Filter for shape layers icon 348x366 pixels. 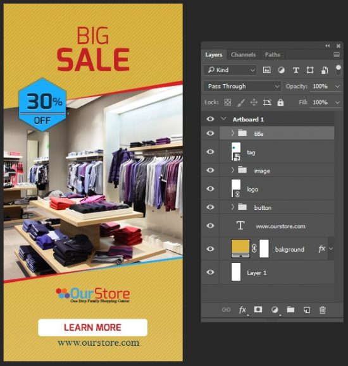click(x=310, y=70)
